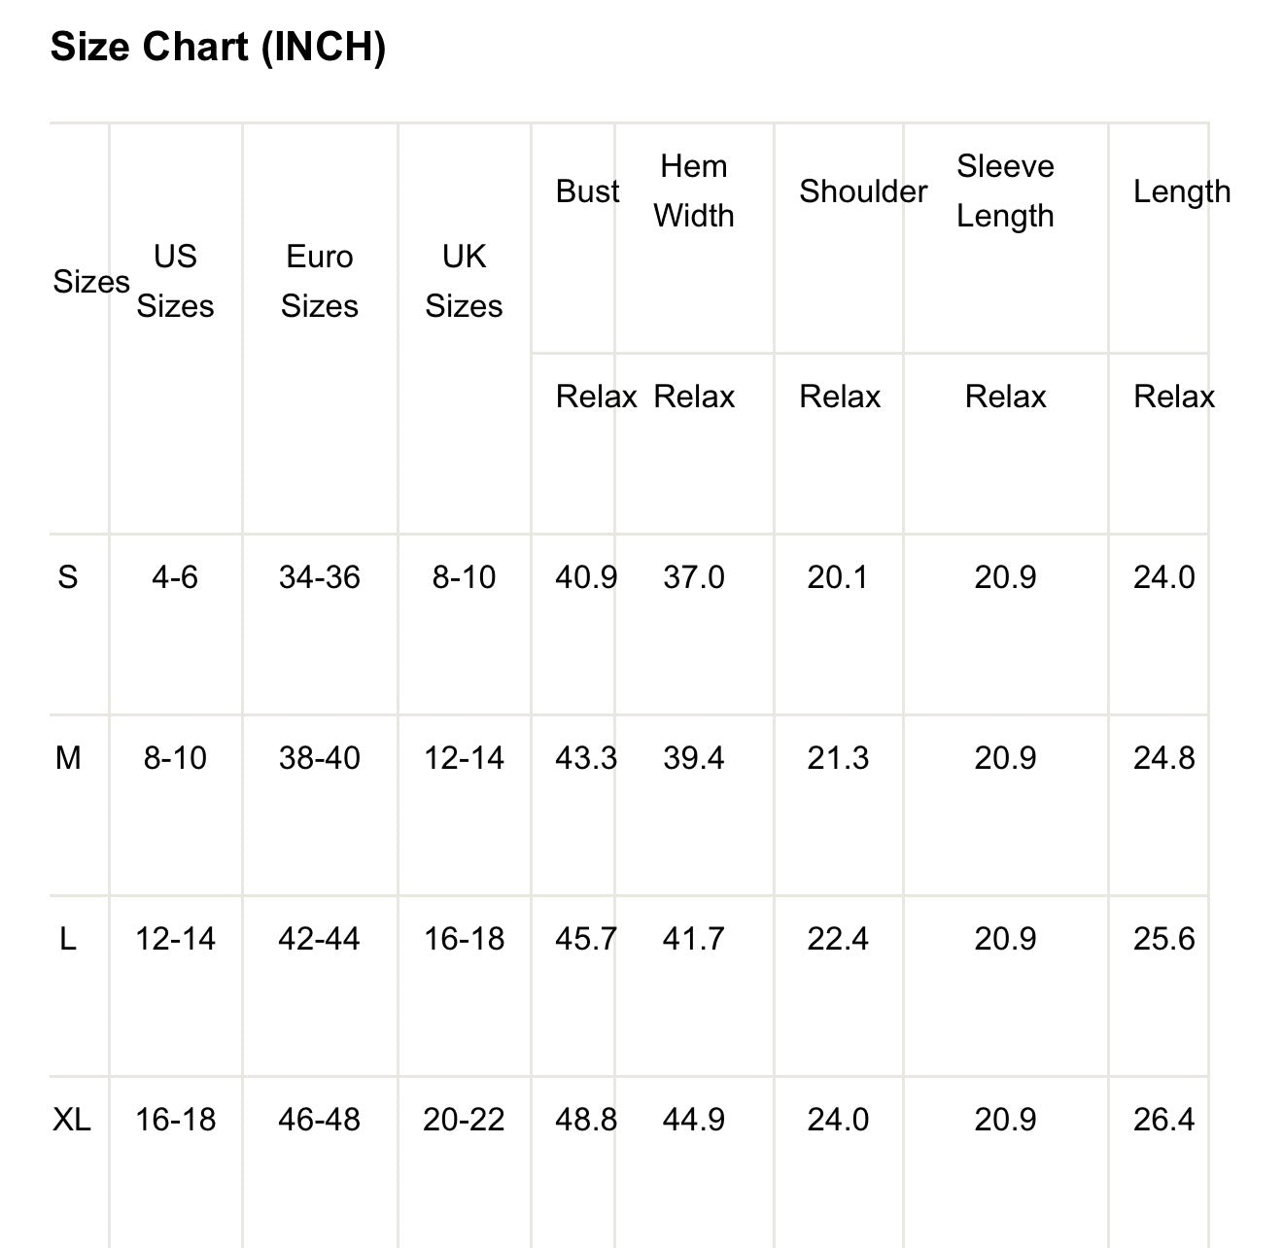This screenshot has height=1248, width=1283.
Task: Select the "Hem Width" column header
Action: (693, 191)
